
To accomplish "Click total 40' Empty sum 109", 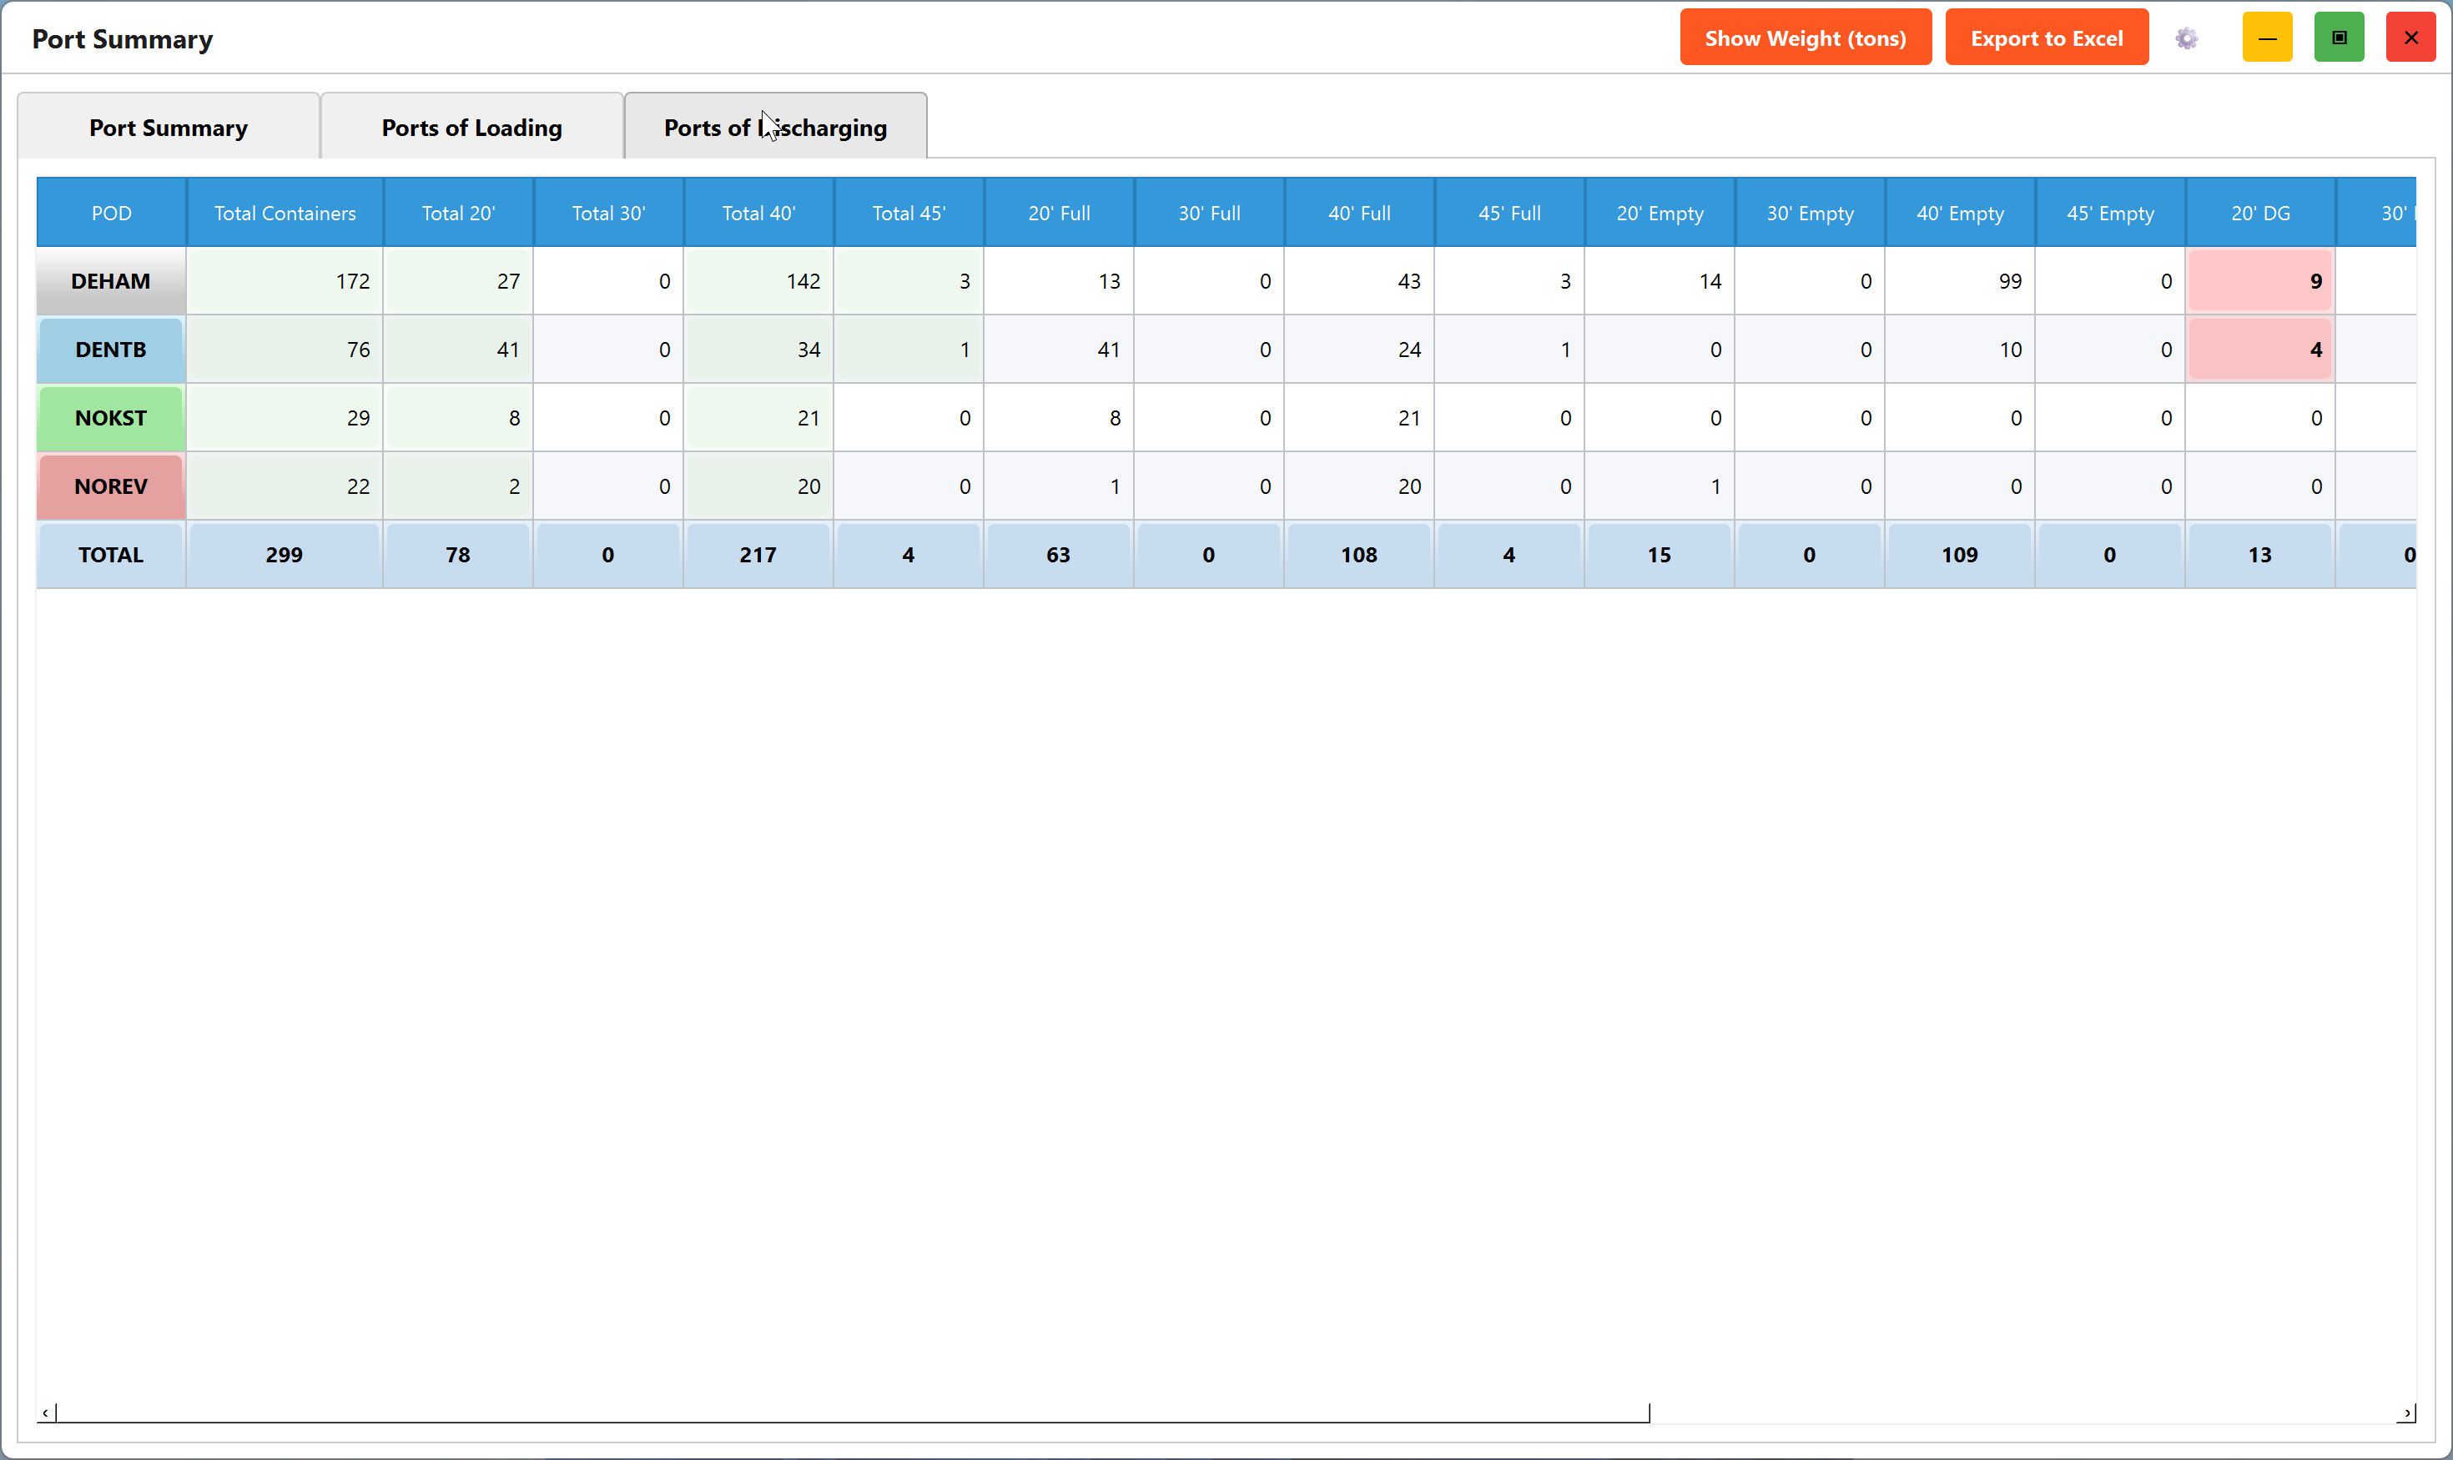I will click(1960, 554).
